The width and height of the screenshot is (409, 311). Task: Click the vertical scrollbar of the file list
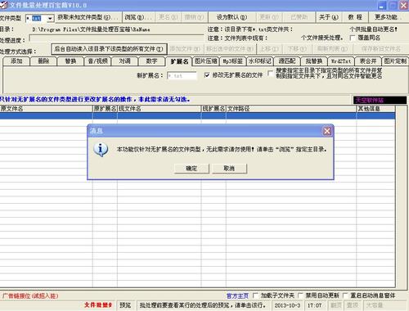point(400,196)
